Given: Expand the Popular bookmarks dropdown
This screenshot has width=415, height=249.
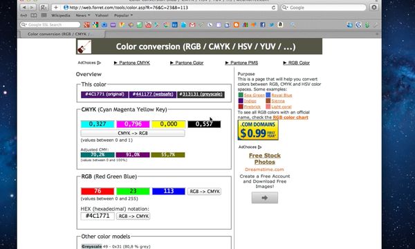Looking at the screenshot, I should tap(123, 15).
